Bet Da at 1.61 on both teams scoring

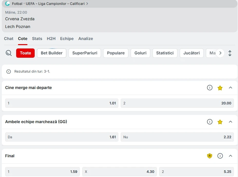(62, 137)
